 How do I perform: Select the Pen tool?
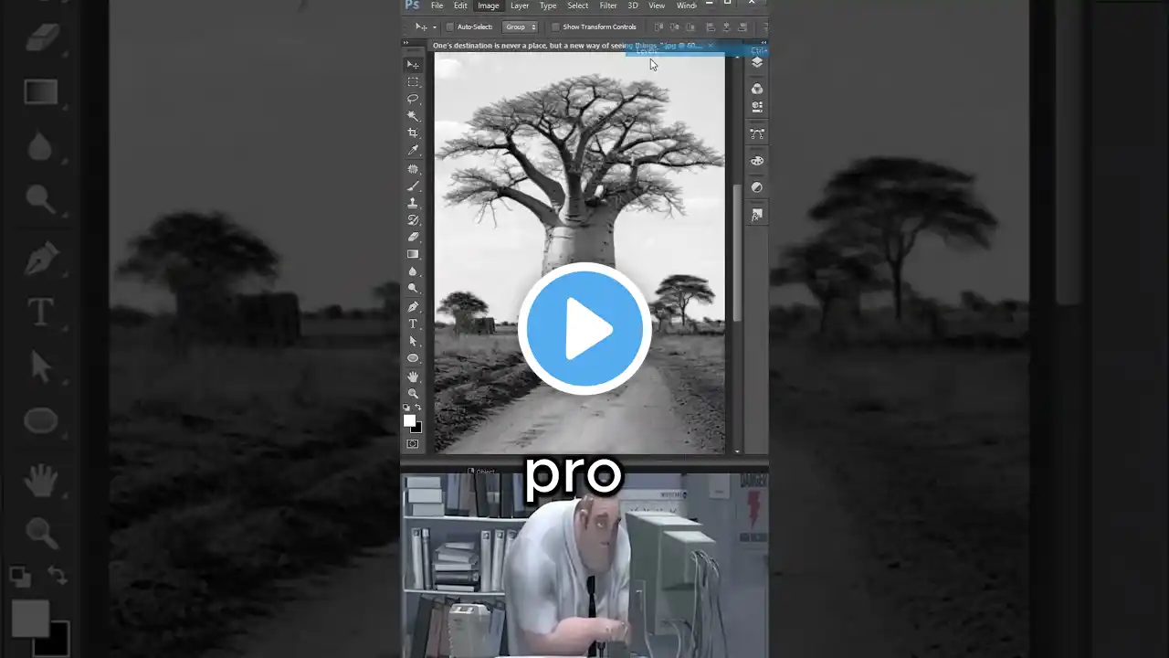point(413,307)
